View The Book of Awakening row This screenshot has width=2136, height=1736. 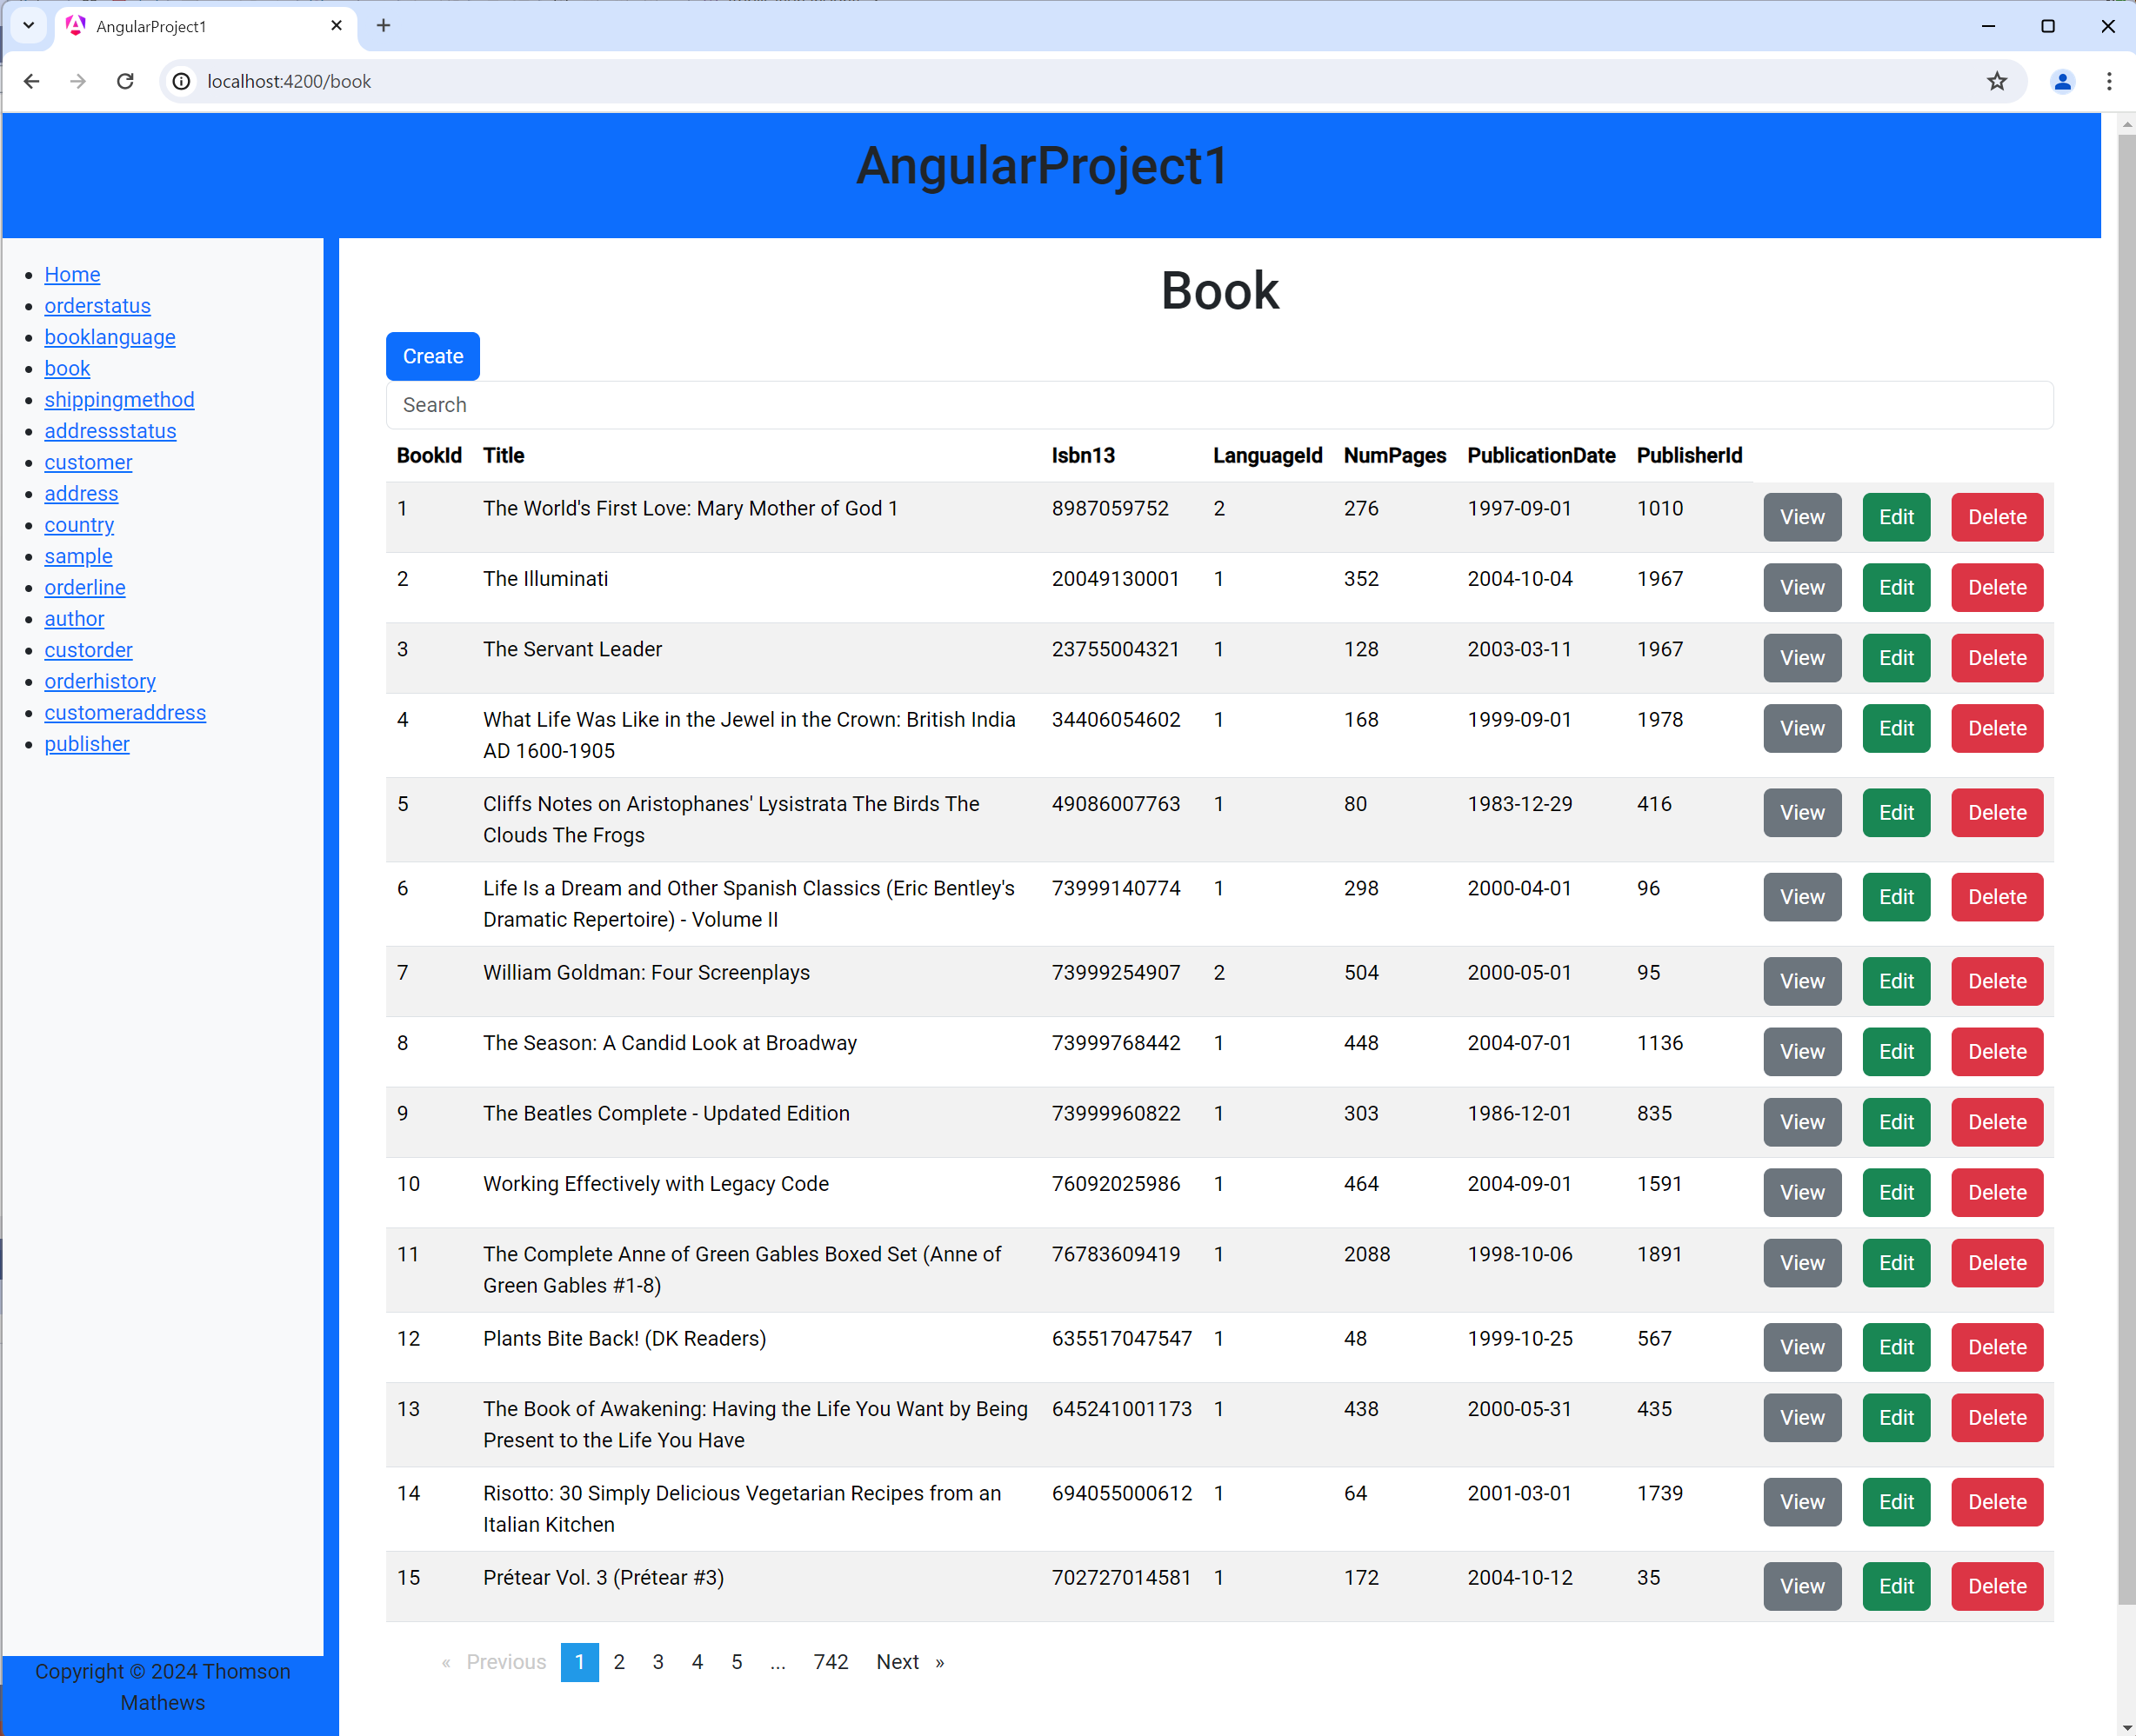click(x=1802, y=1417)
